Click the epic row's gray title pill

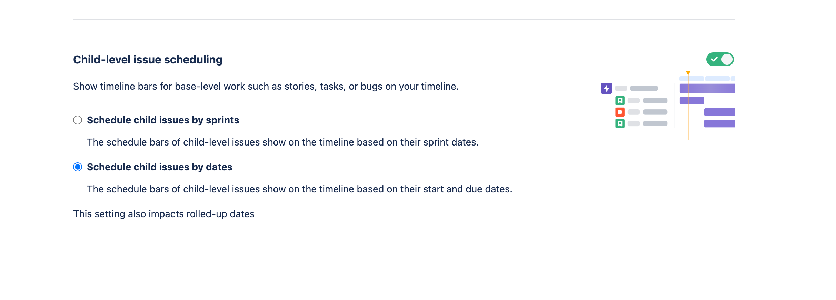644,88
